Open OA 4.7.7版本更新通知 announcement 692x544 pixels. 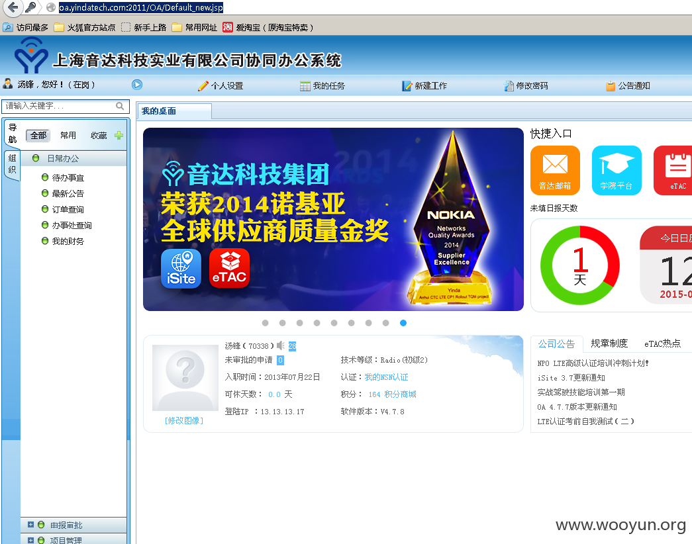pyautogui.click(x=577, y=407)
